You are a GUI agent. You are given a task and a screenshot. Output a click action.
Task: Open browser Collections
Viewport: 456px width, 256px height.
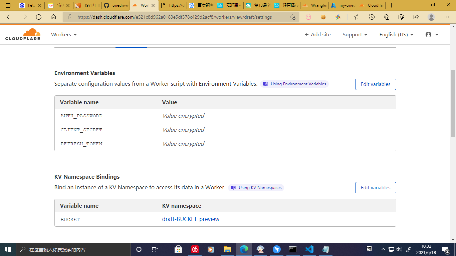(386, 17)
